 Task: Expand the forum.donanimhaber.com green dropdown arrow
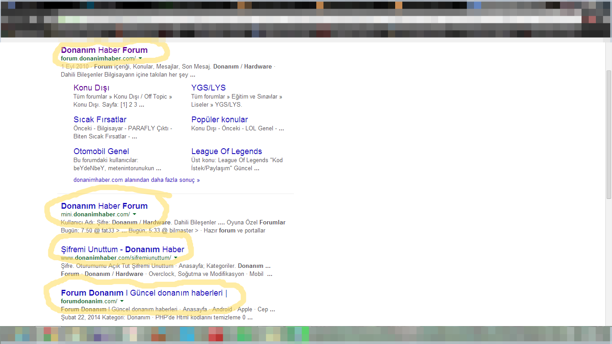click(x=140, y=59)
